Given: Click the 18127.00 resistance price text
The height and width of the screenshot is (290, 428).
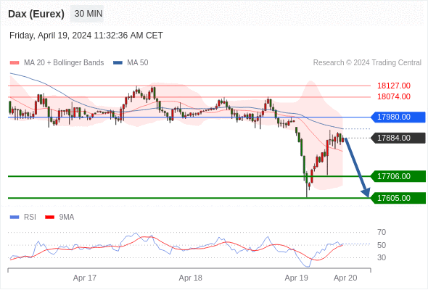Looking at the screenshot, I should 394,86.
